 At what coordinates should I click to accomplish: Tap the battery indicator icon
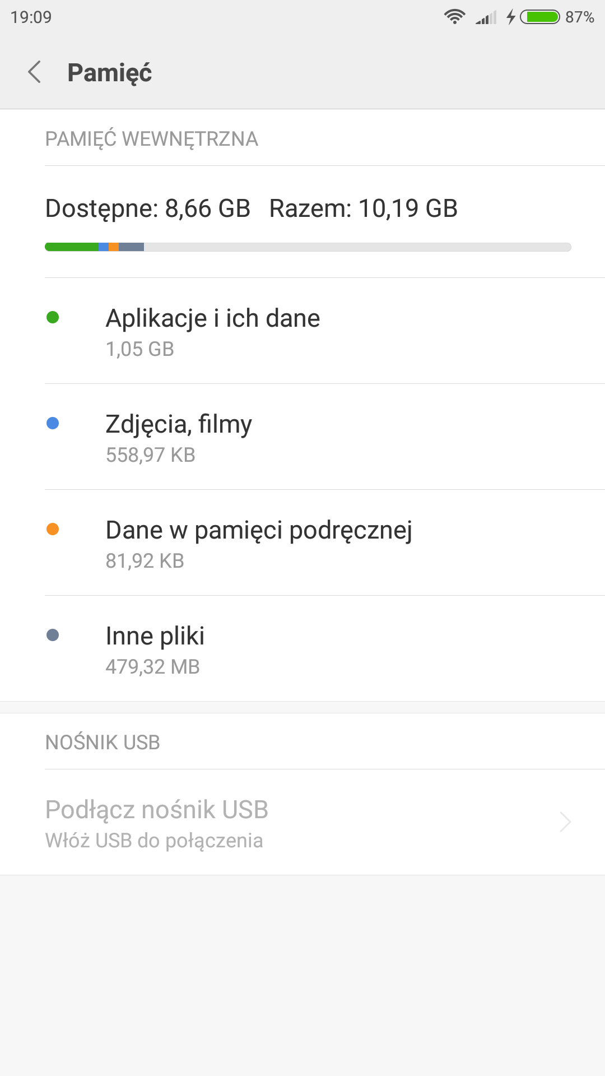pos(539,17)
